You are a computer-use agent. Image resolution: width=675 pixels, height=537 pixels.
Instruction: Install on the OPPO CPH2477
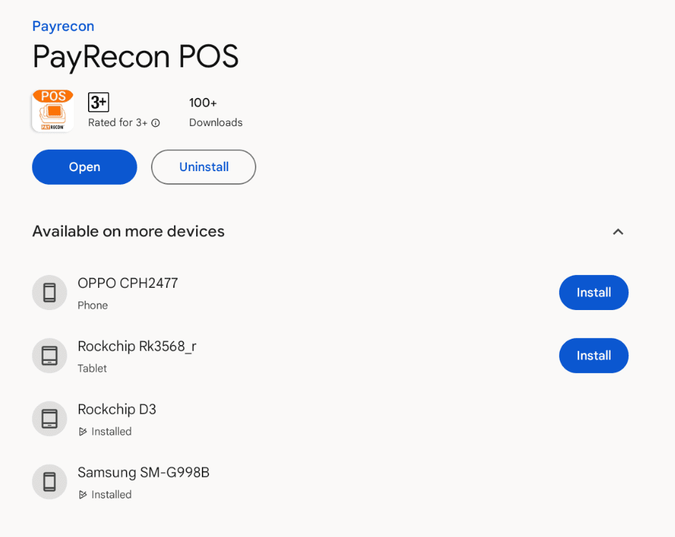(593, 292)
